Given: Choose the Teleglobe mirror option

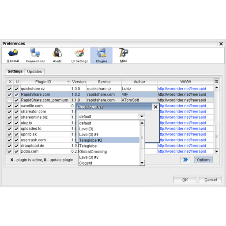Looking at the screenshot, I should point(109,146).
